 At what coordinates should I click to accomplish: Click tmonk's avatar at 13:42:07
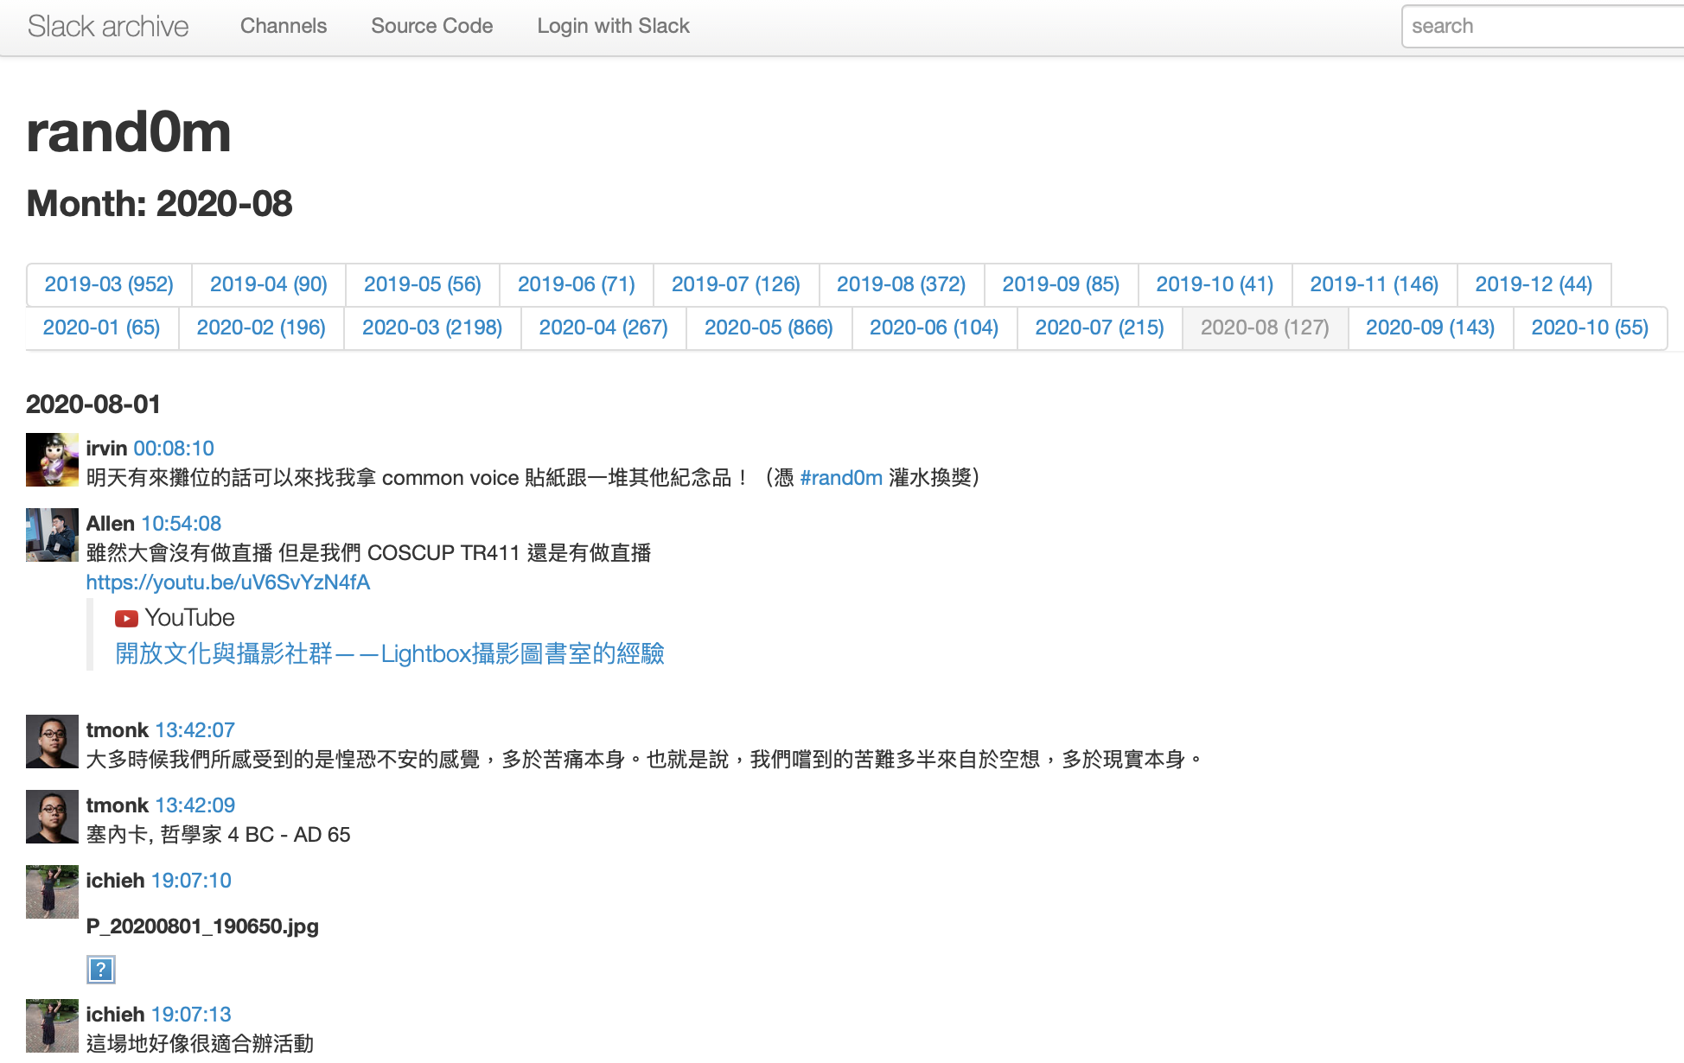tap(52, 742)
